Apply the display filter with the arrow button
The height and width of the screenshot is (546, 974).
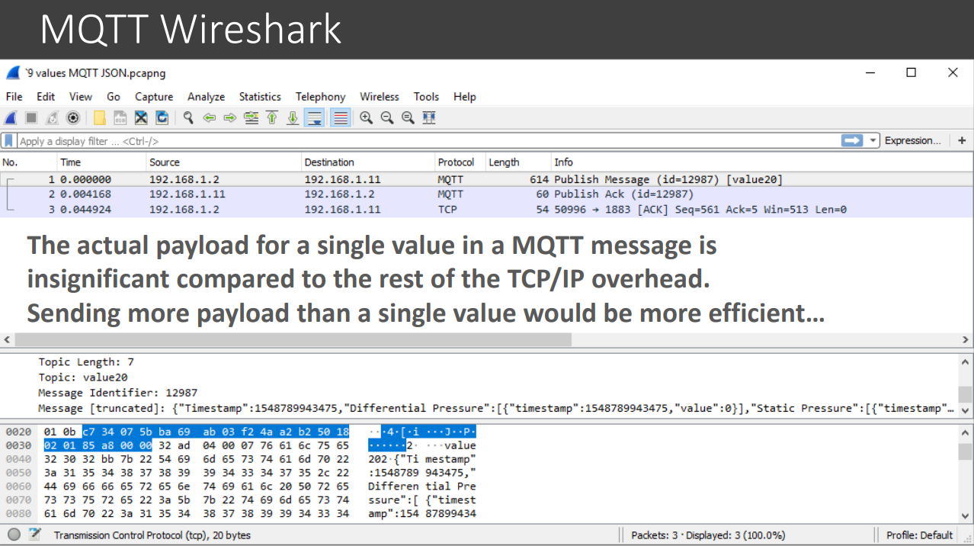[851, 141]
